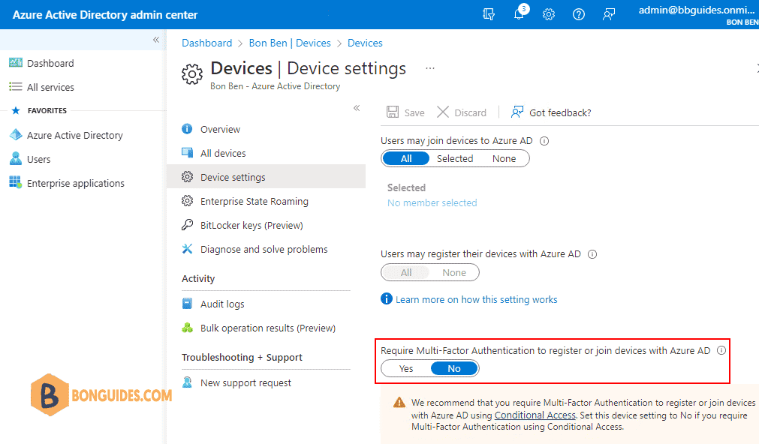Viewport: 759px width, 444px height.
Task: Click the Enterprise State Roaming gear icon
Action: coord(187,201)
